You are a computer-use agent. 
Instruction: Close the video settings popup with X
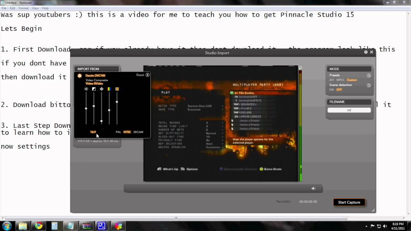(x=147, y=75)
